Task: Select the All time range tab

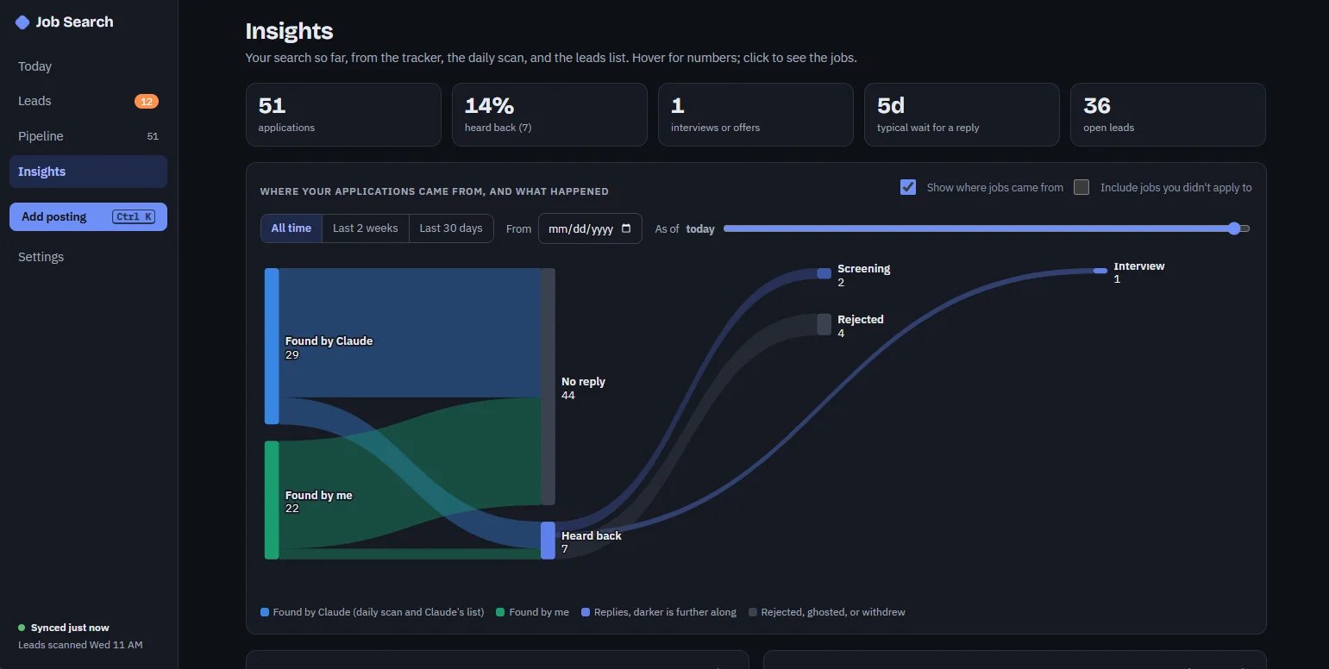Action: pyautogui.click(x=292, y=228)
